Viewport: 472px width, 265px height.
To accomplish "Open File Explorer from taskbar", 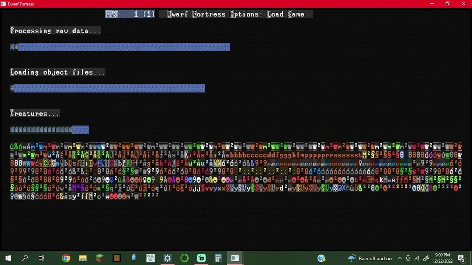I will (x=83, y=258).
